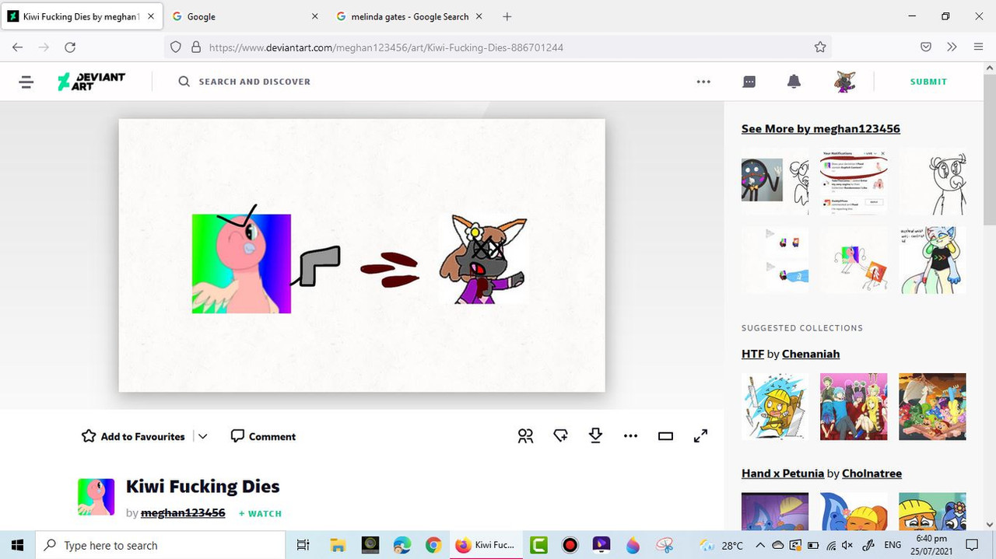Open File Explorer from the taskbar
The height and width of the screenshot is (559, 996).
coord(337,545)
